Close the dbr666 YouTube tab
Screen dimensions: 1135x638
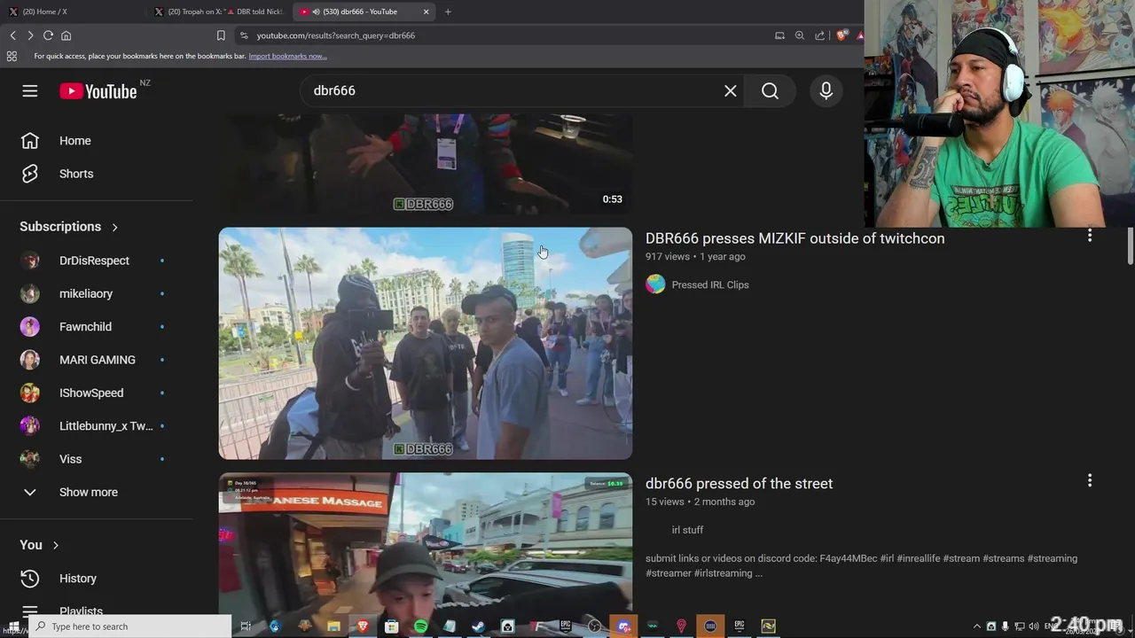[427, 12]
